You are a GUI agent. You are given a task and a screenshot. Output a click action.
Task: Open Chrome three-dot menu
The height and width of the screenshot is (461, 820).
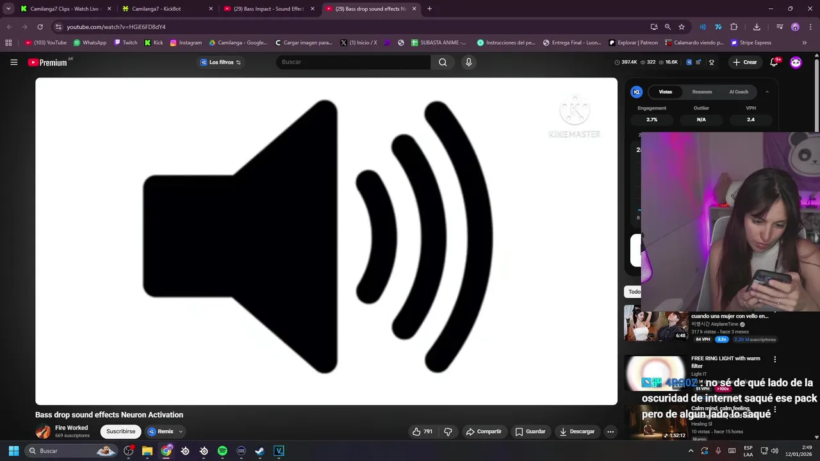(x=809, y=27)
